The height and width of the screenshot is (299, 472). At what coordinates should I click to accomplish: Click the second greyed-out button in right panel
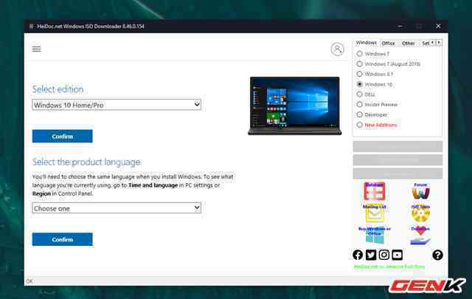(398, 160)
